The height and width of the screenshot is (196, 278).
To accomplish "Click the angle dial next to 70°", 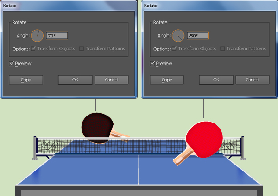I will coord(37,36).
